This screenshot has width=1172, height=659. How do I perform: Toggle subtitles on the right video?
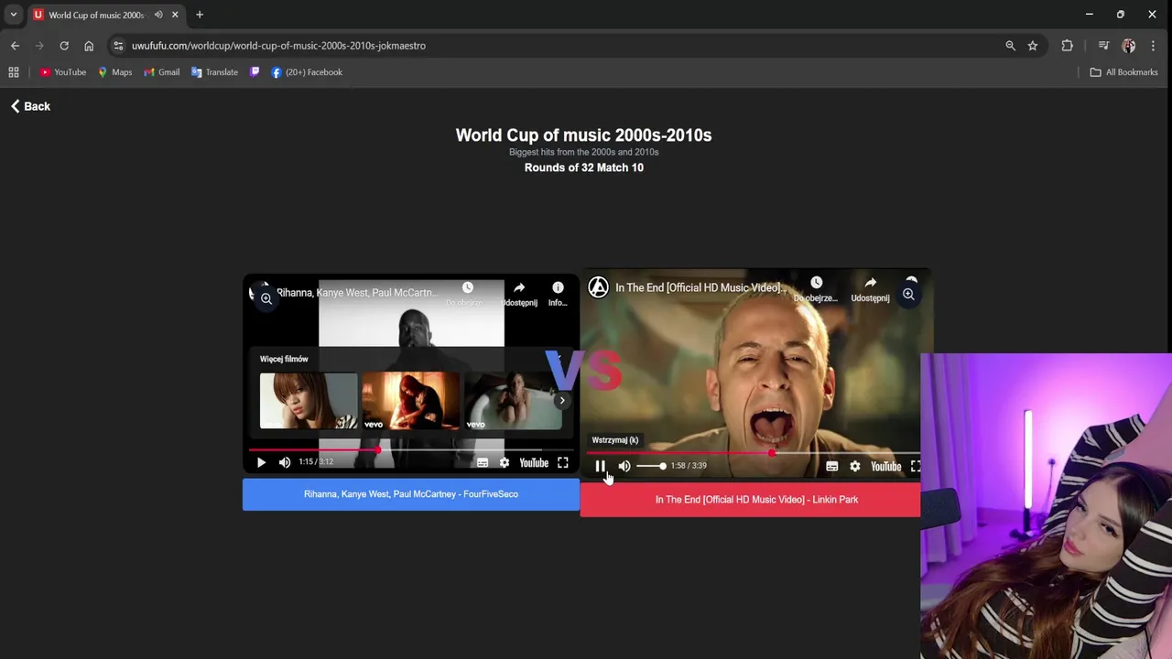(x=832, y=466)
